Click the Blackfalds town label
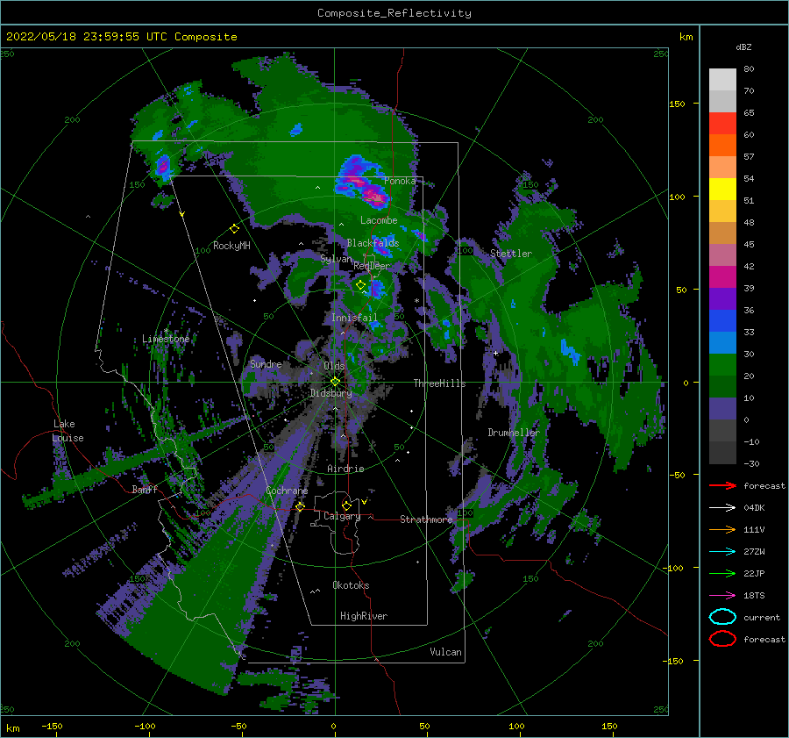Viewport: 789px width, 738px height. [373, 243]
